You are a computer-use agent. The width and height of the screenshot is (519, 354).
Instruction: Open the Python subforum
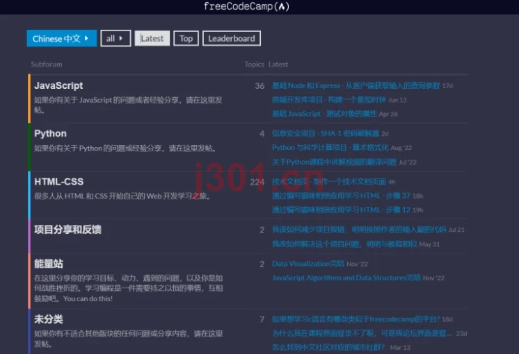pyautogui.click(x=50, y=133)
